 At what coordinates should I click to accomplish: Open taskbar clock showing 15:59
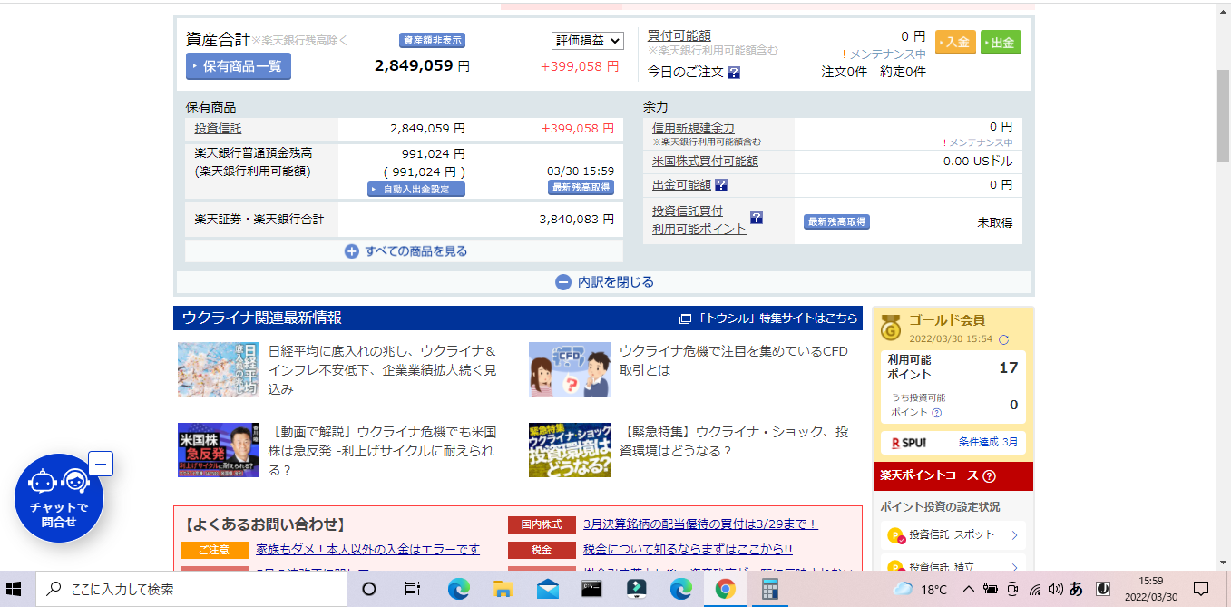tap(1150, 589)
